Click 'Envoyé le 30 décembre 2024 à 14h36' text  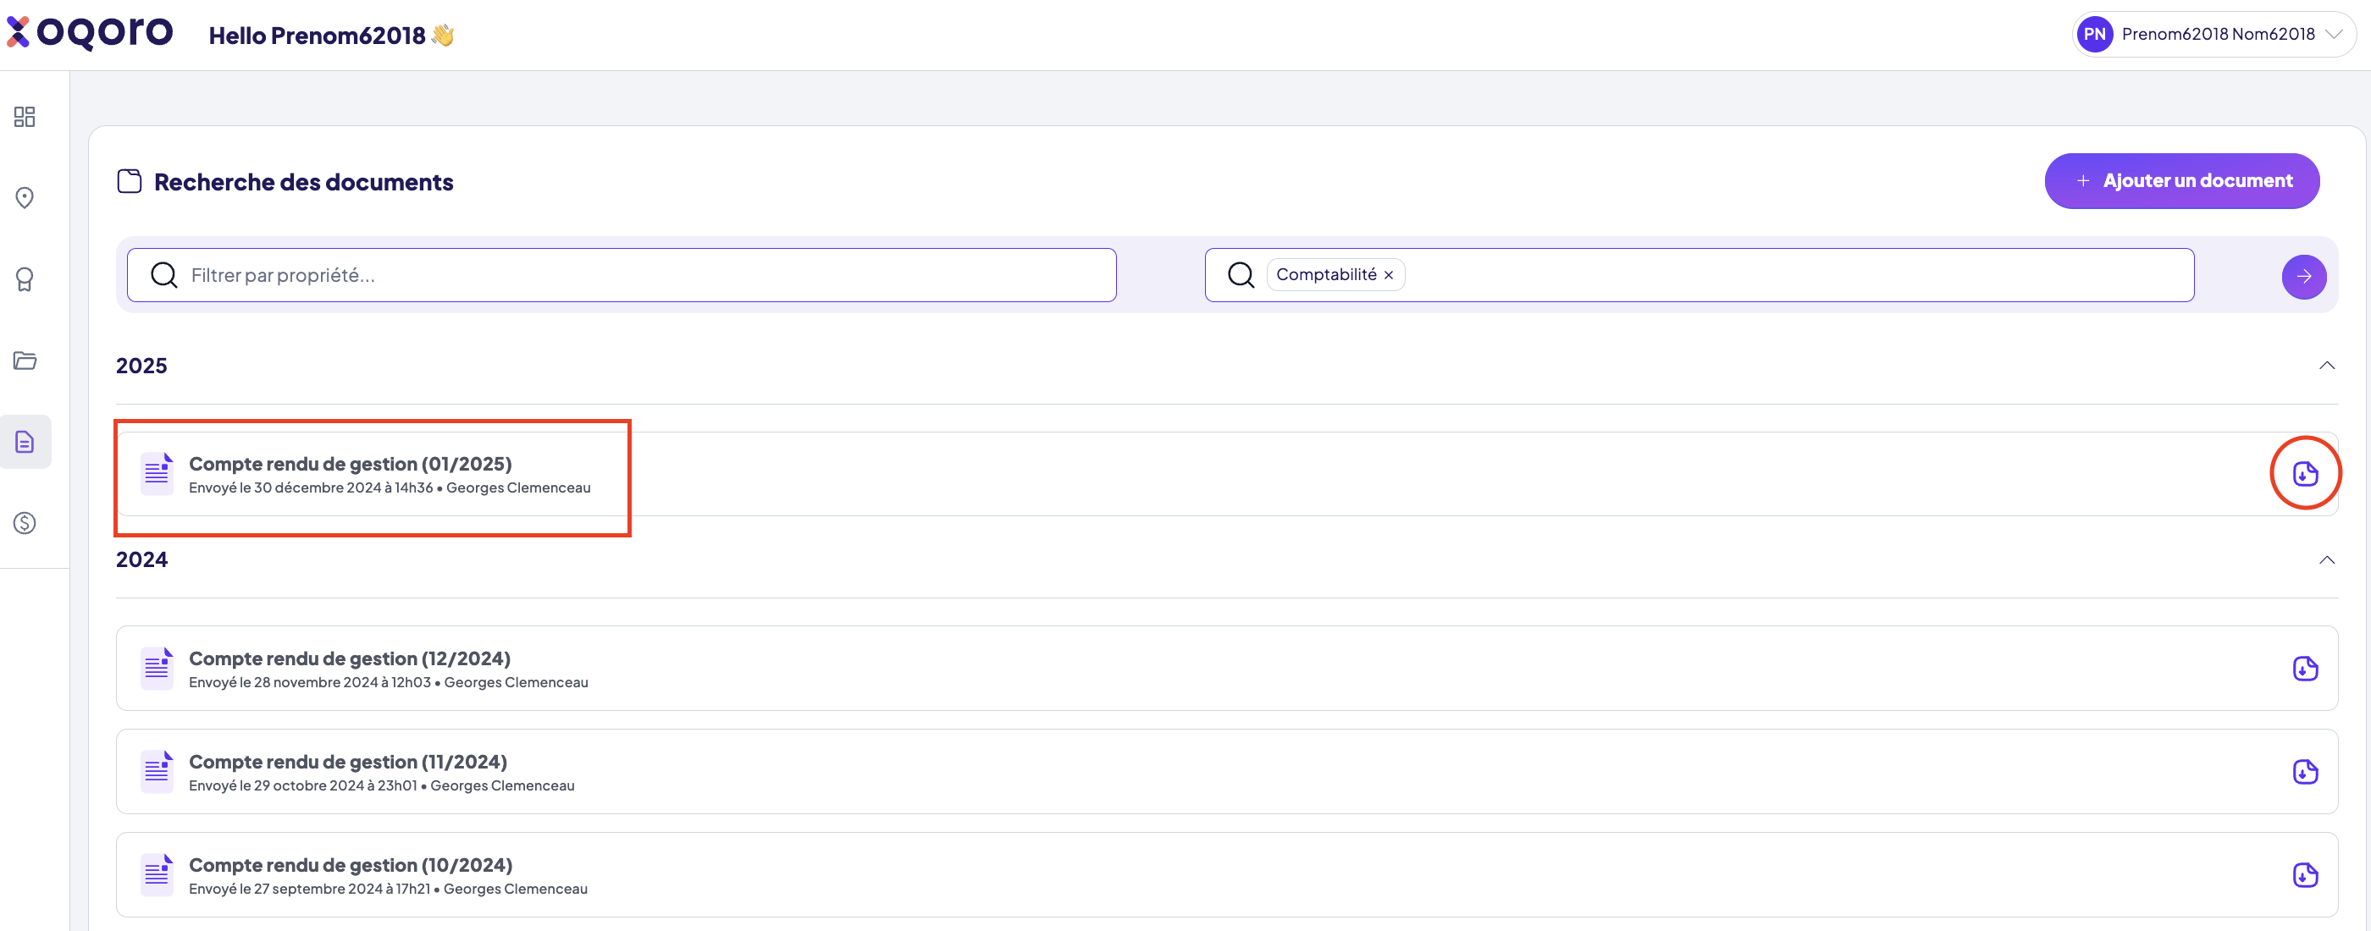[310, 488]
